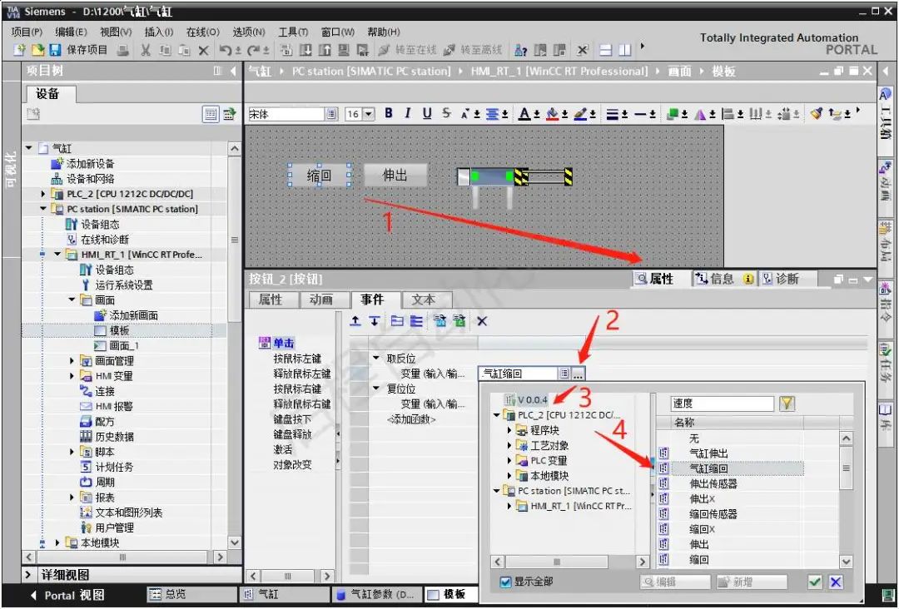This screenshot has height=609, width=899.
Task: Switch to the 动画 tab
Action: tap(321, 300)
